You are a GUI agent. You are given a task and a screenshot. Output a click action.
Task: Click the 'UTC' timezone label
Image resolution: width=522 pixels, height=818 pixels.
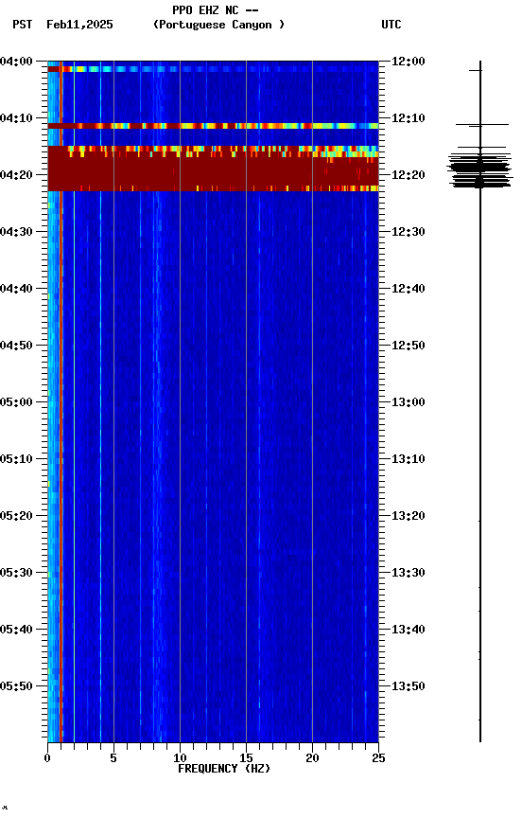point(391,25)
